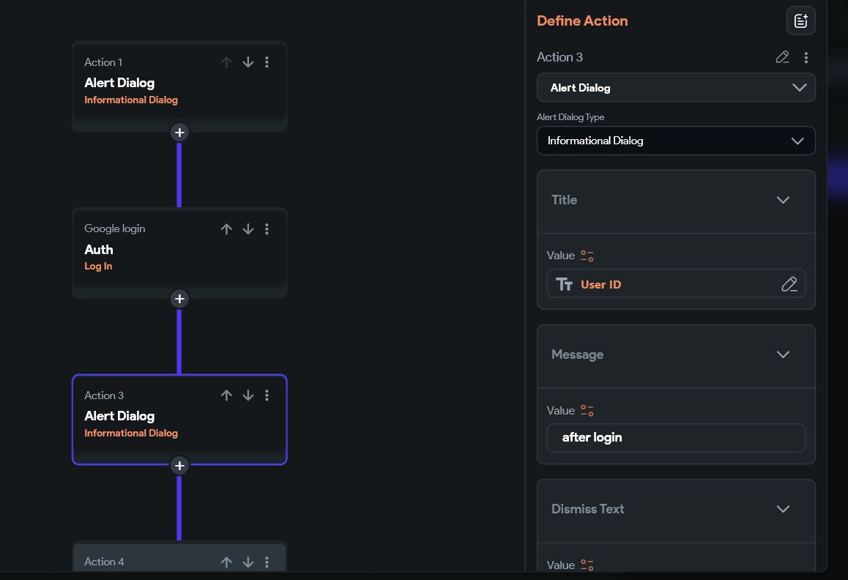The width and height of the screenshot is (848, 580).
Task: Open the Action 3 panel three-dot menu
Action: coord(806,57)
